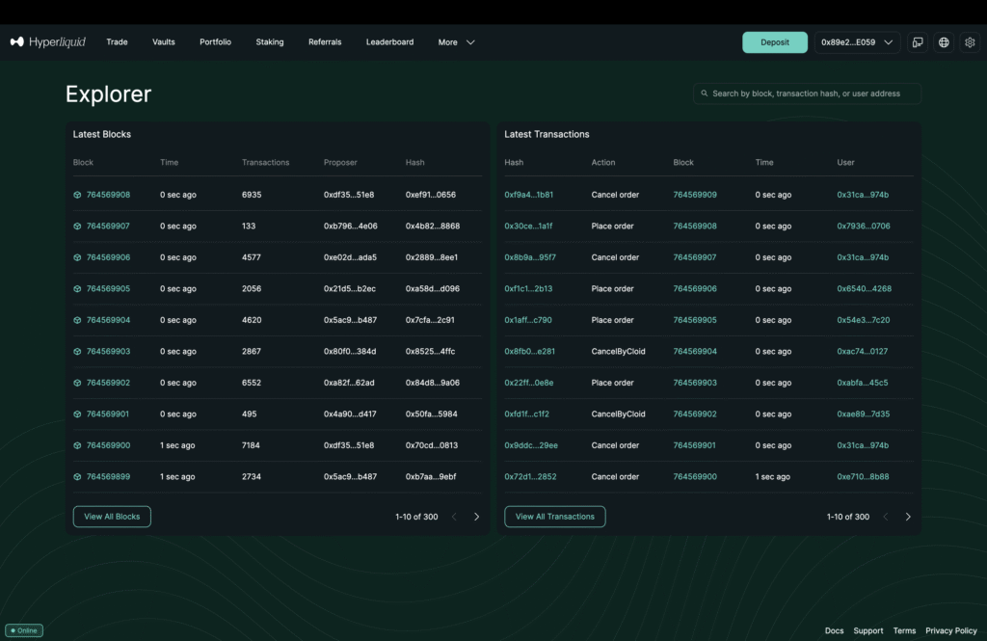Click View All Transactions
This screenshot has width=987, height=641.
(x=555, y=517)
